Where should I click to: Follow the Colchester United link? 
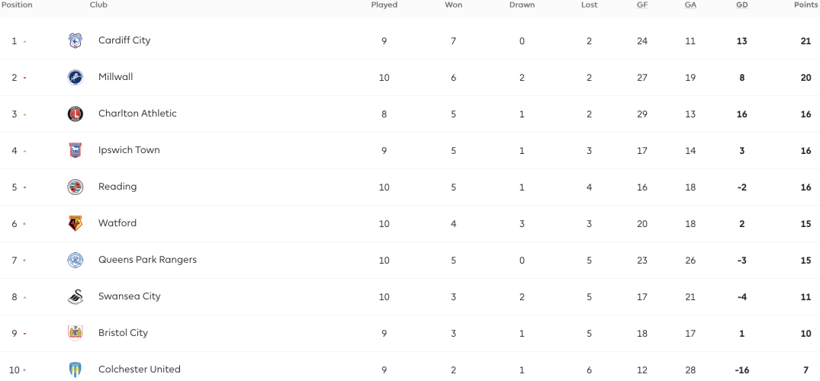click(140, 370)
